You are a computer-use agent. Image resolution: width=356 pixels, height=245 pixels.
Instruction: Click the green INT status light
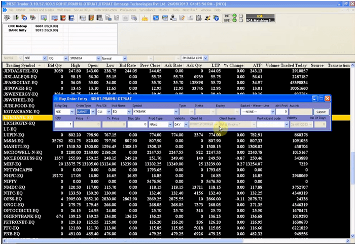click(234, 16)
